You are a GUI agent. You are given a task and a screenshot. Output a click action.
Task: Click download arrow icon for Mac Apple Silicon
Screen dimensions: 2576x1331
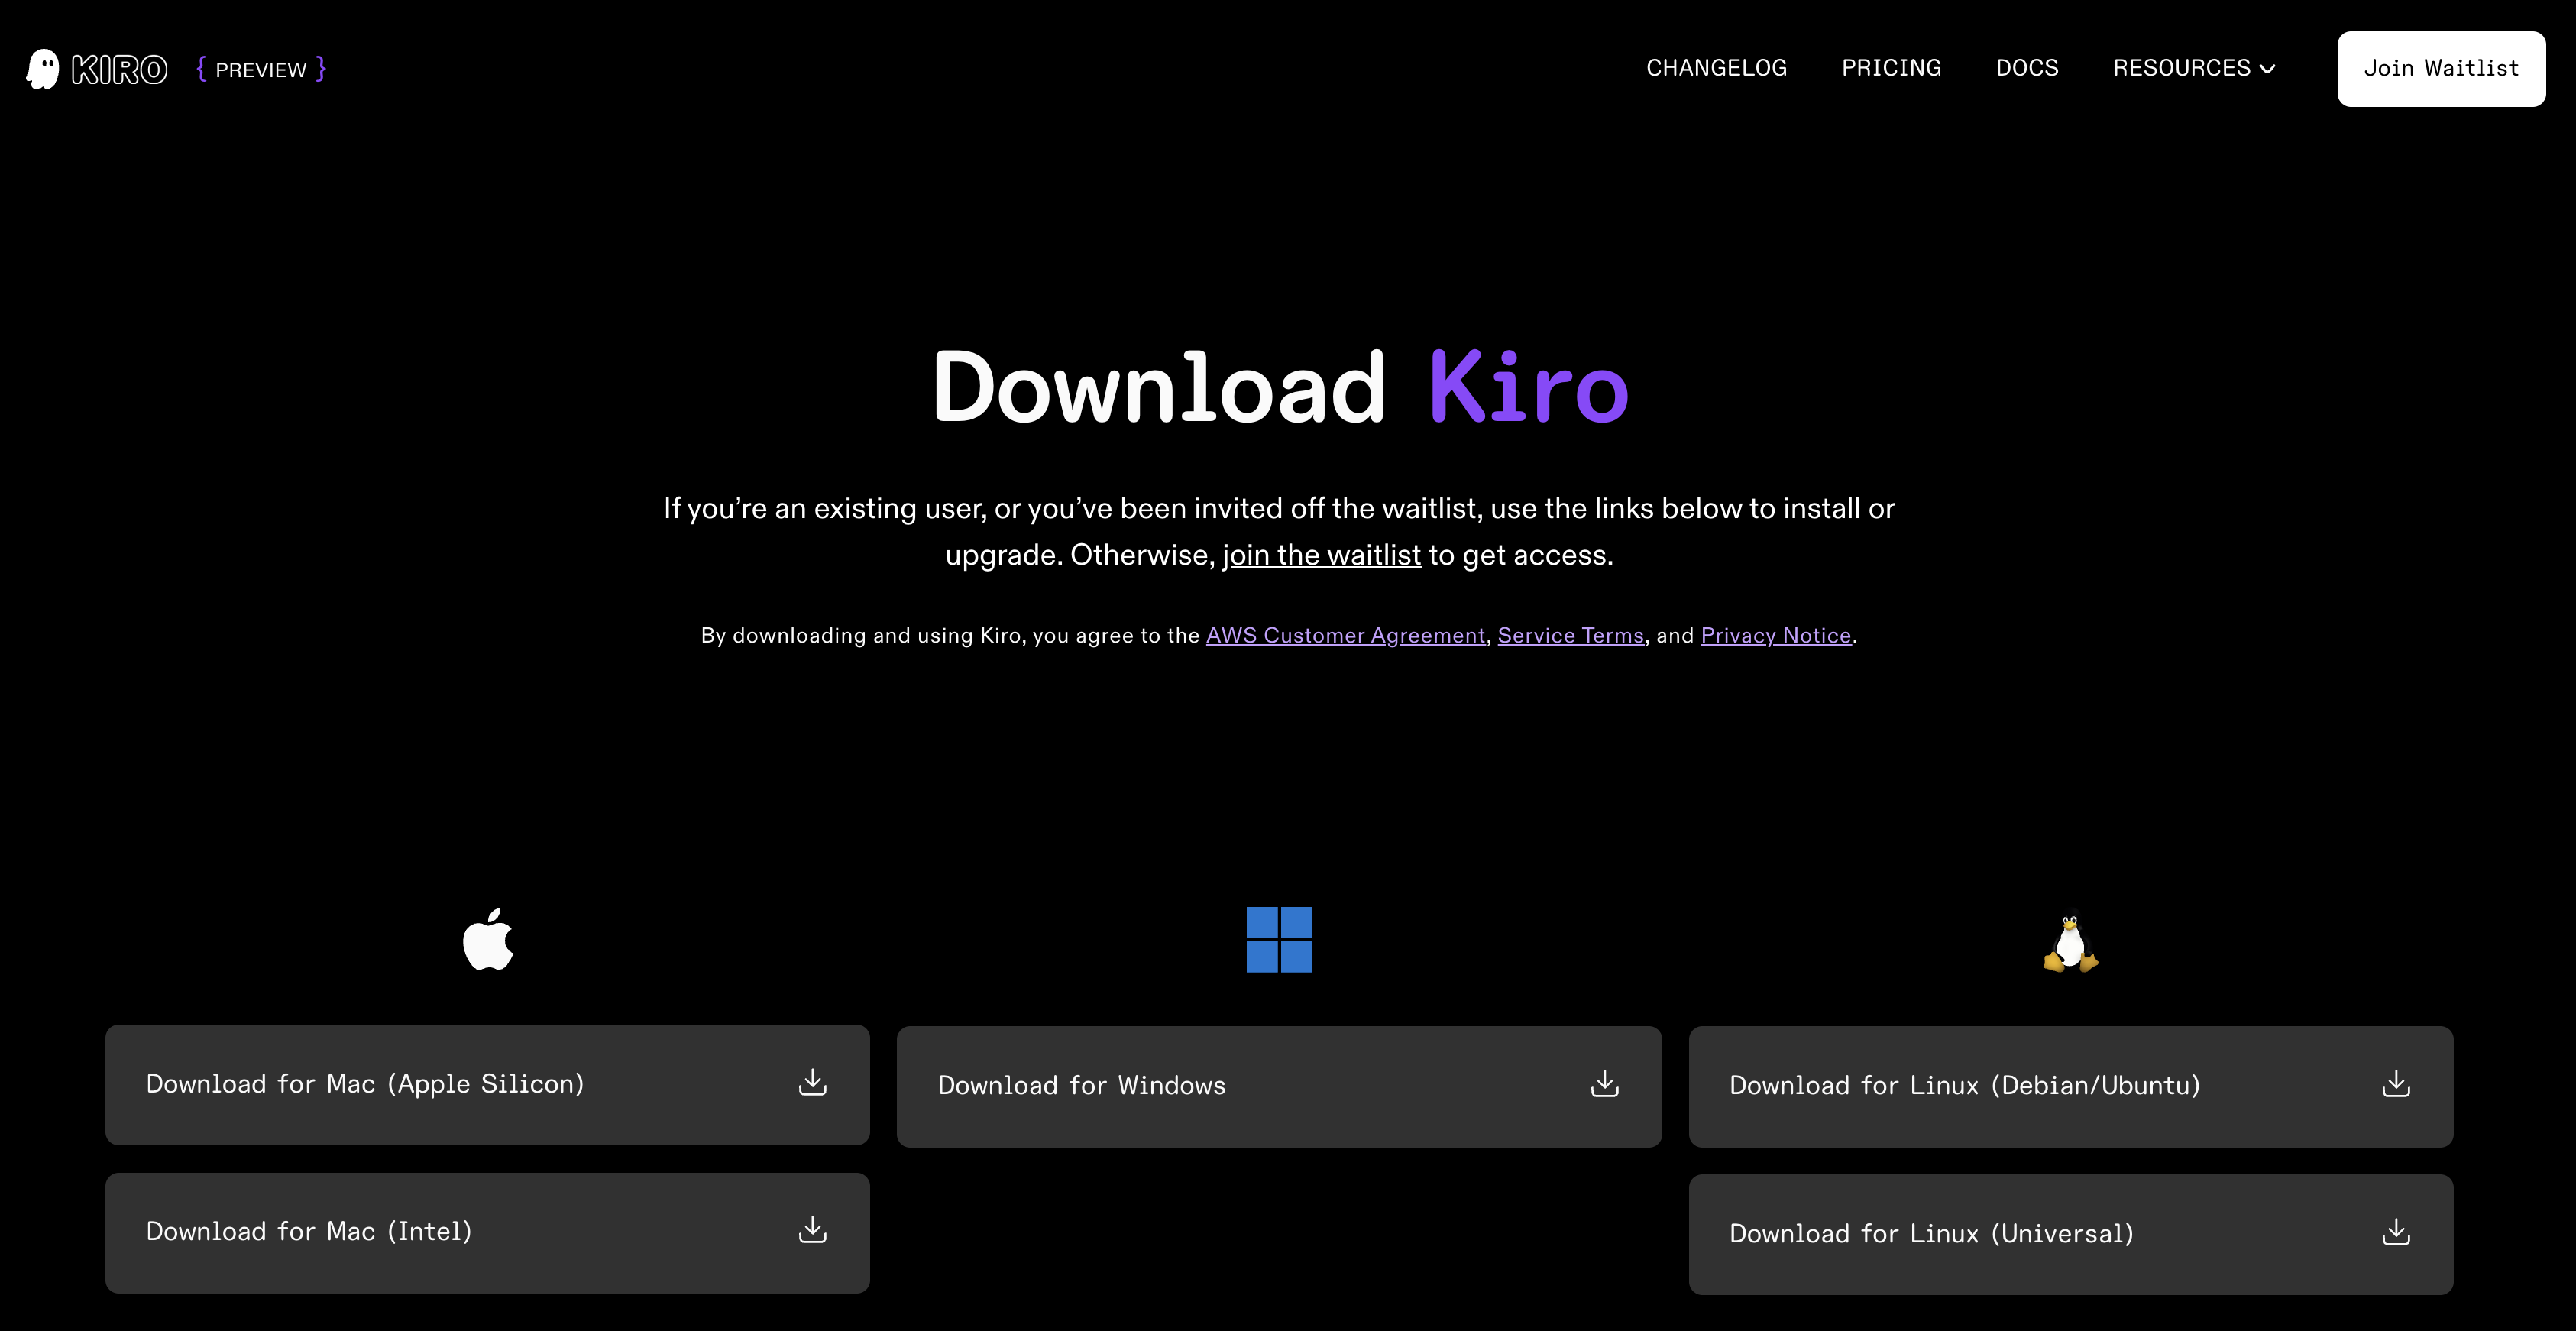coord(812,1083)
